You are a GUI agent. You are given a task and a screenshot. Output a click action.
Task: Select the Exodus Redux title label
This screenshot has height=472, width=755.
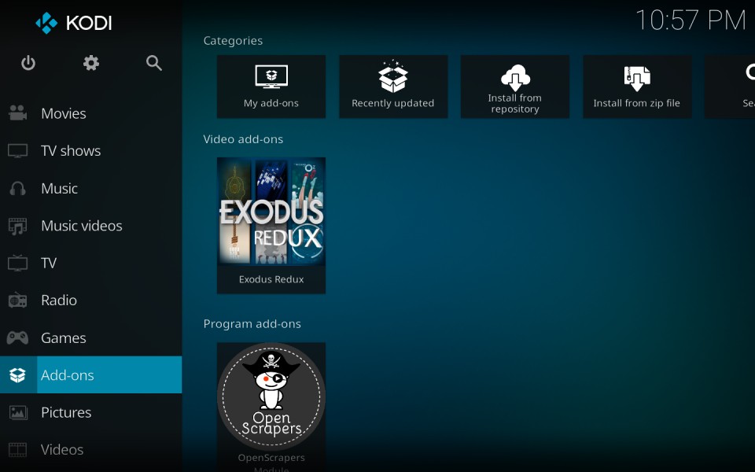pyautogui.click(x=271, y=279)
